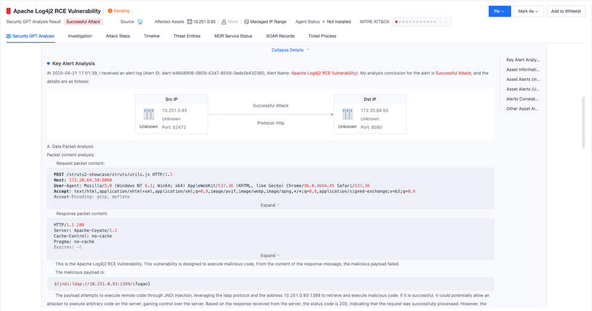Click the Dst IP server icon
Image resolution: width=592 pixels, height=311 pixels.
pos(347,114)
